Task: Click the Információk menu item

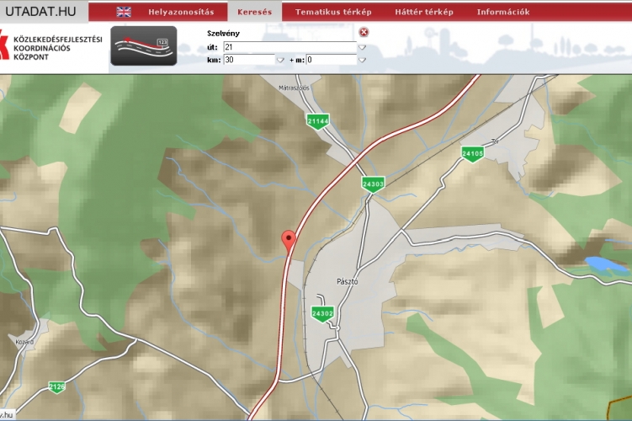Action: click(x=503, y=12)
